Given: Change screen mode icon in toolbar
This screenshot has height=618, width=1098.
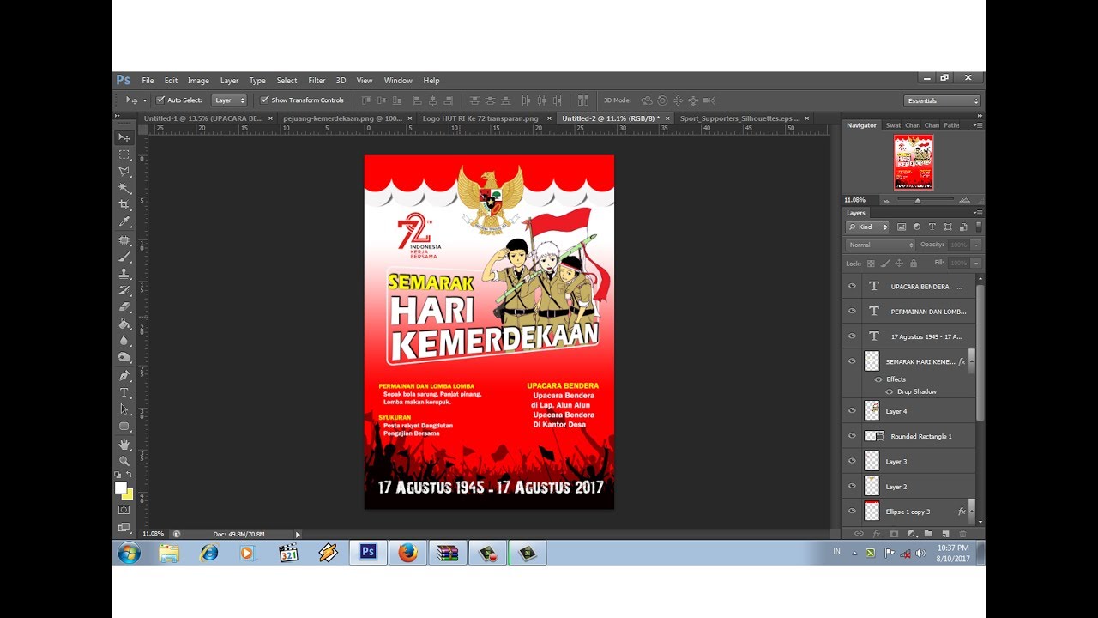Looking at the screenshot, I should click(124, 527).
